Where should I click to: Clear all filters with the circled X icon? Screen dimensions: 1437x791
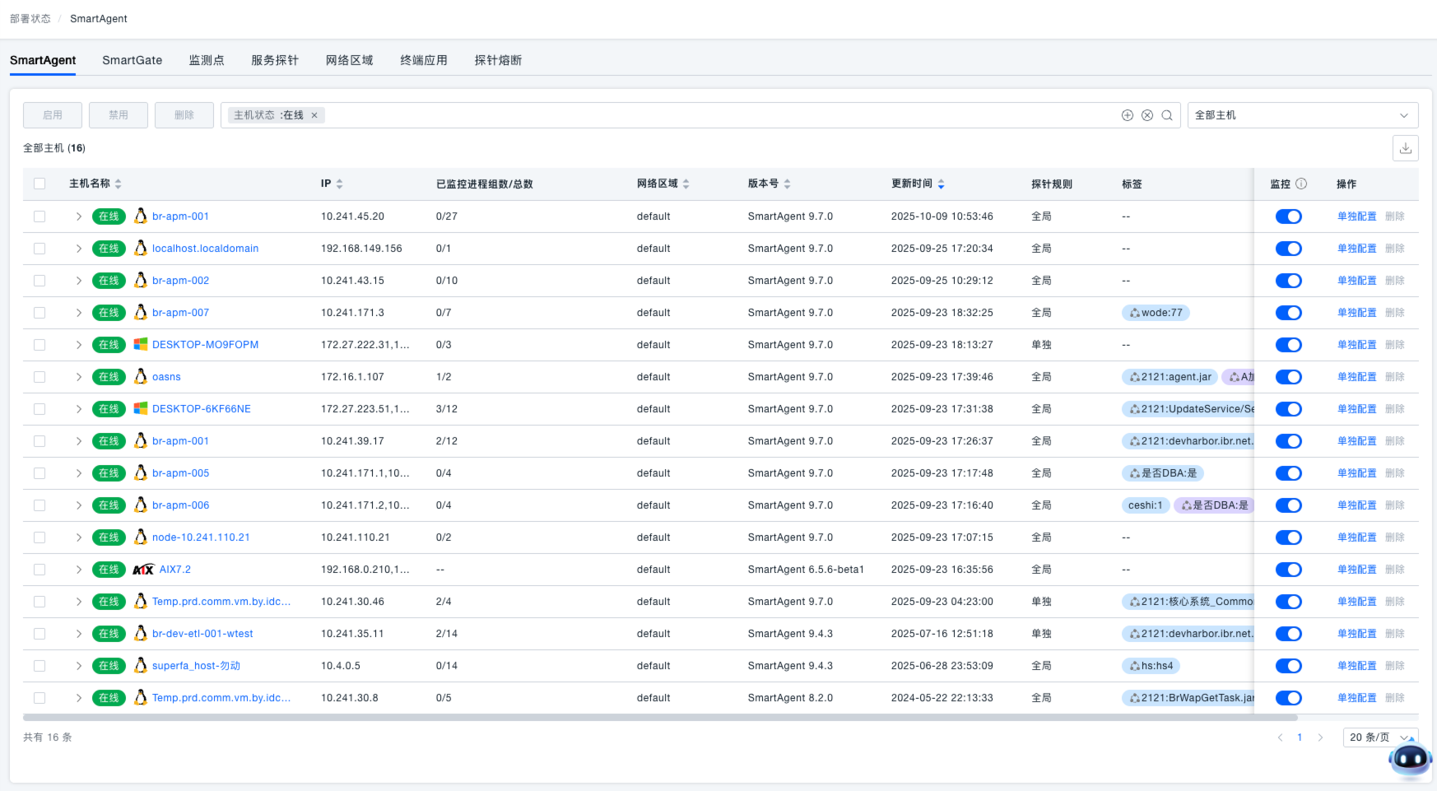1147,115
